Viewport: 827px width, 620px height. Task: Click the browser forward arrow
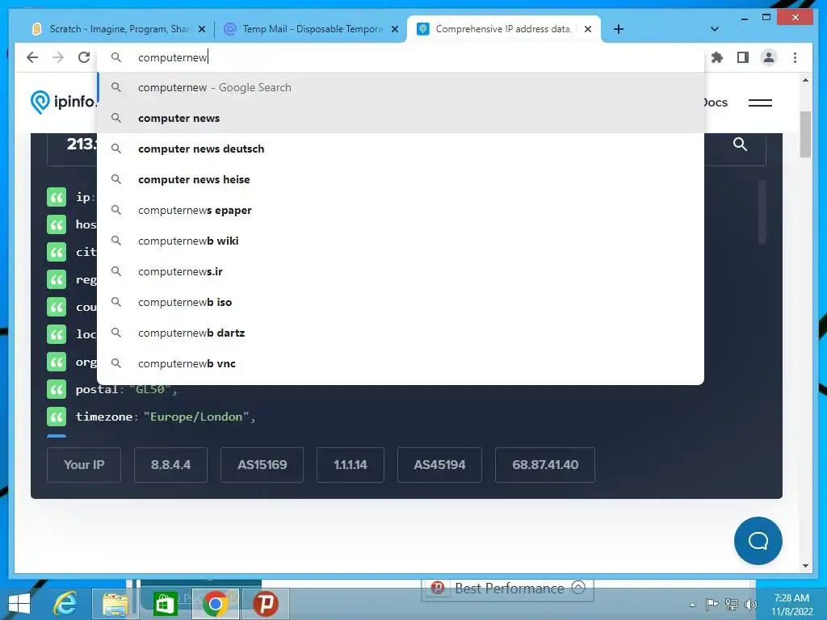click(58, 57)
